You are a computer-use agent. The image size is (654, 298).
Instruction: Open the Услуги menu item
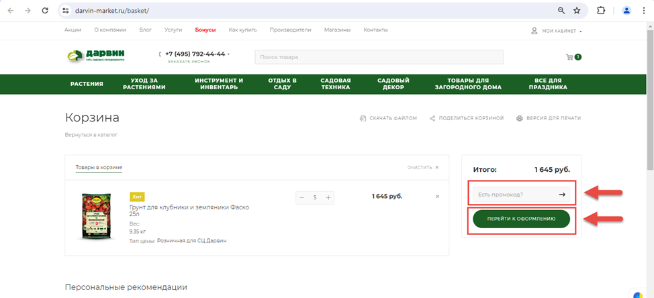coord(173,30)
